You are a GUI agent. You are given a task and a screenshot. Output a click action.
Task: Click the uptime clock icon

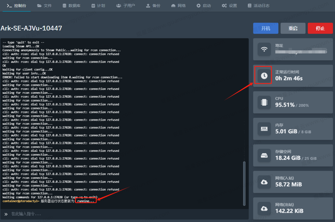click(264, 76)
